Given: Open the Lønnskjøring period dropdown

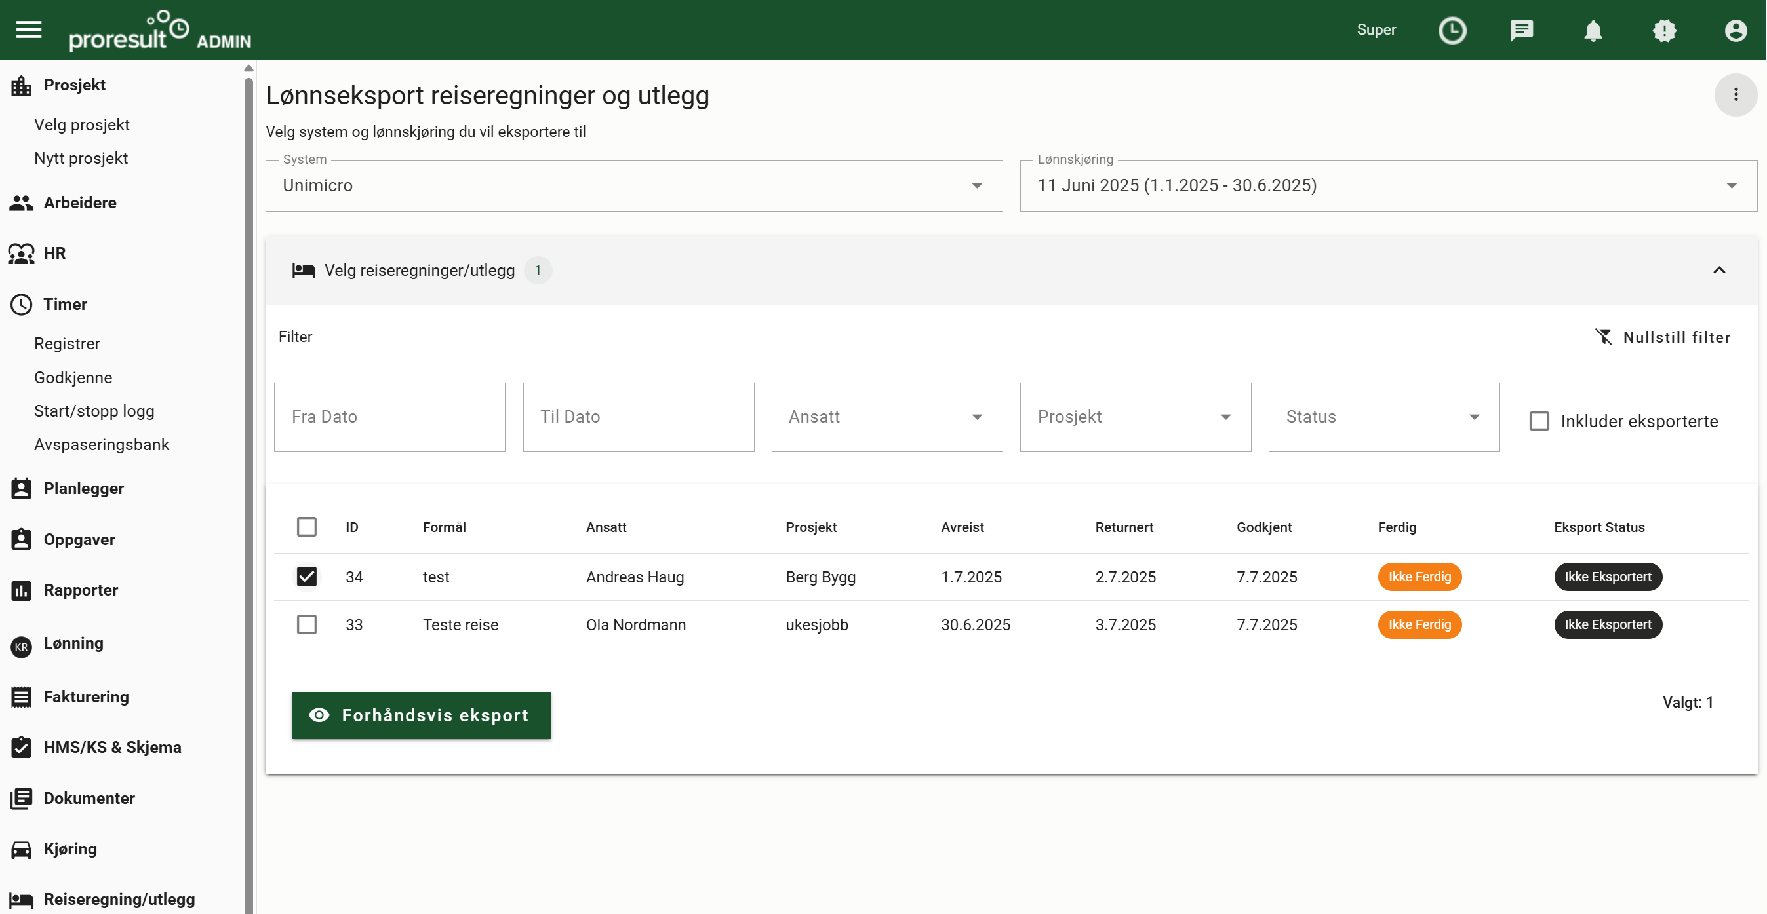Looking at the screenshot, I should click(1389, 186).
